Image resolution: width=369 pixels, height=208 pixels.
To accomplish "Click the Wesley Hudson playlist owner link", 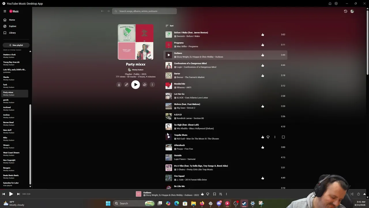I will click(x=138, y=70).
